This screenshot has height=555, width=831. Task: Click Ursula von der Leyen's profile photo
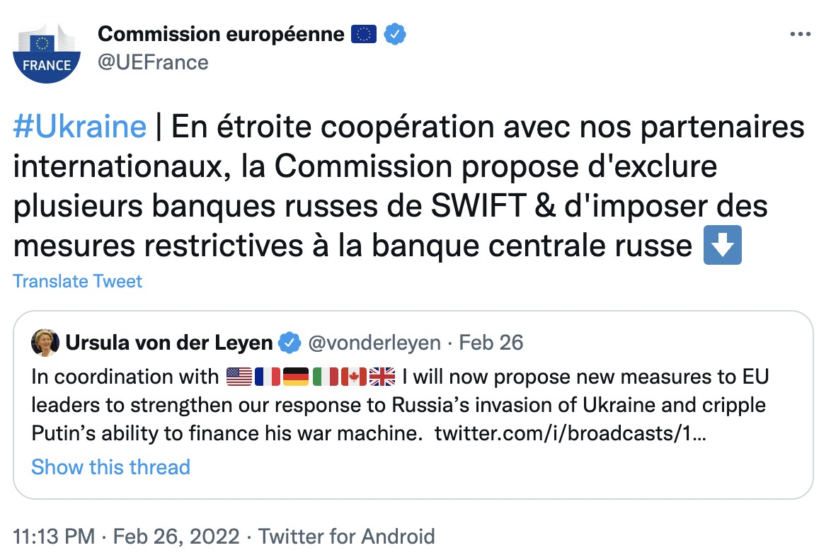pyautogui.click(x=45, y=343)
